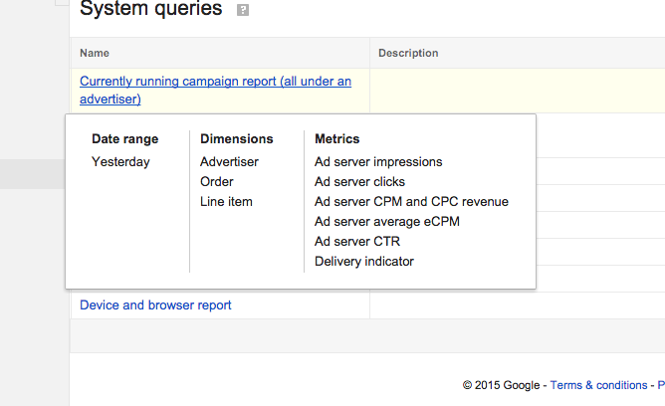Click the Date range heading in popup

click(x=124, y=139)
